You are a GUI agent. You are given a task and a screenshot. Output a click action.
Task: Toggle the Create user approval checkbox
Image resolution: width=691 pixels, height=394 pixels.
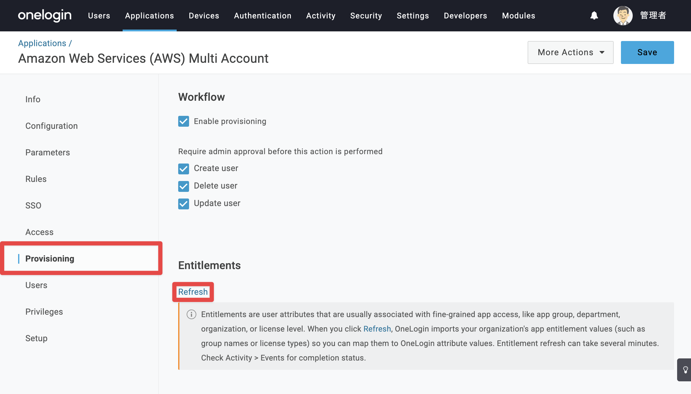184,169
